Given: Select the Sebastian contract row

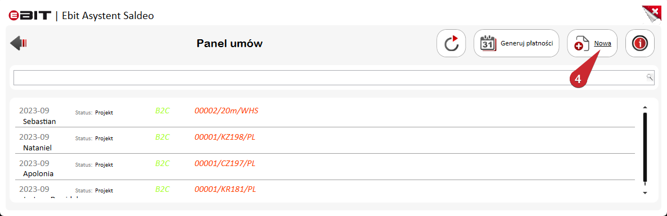Looking at the screenshot, I should click(322, 116).
